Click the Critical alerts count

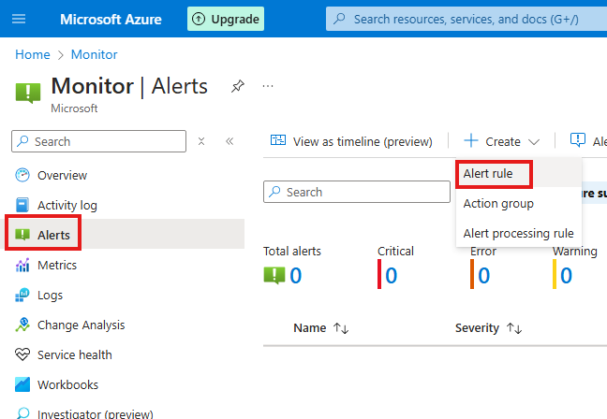392,276
